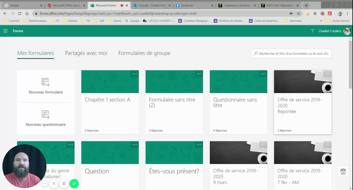
Task: Open a new browser tab
Action: (306, 5)
